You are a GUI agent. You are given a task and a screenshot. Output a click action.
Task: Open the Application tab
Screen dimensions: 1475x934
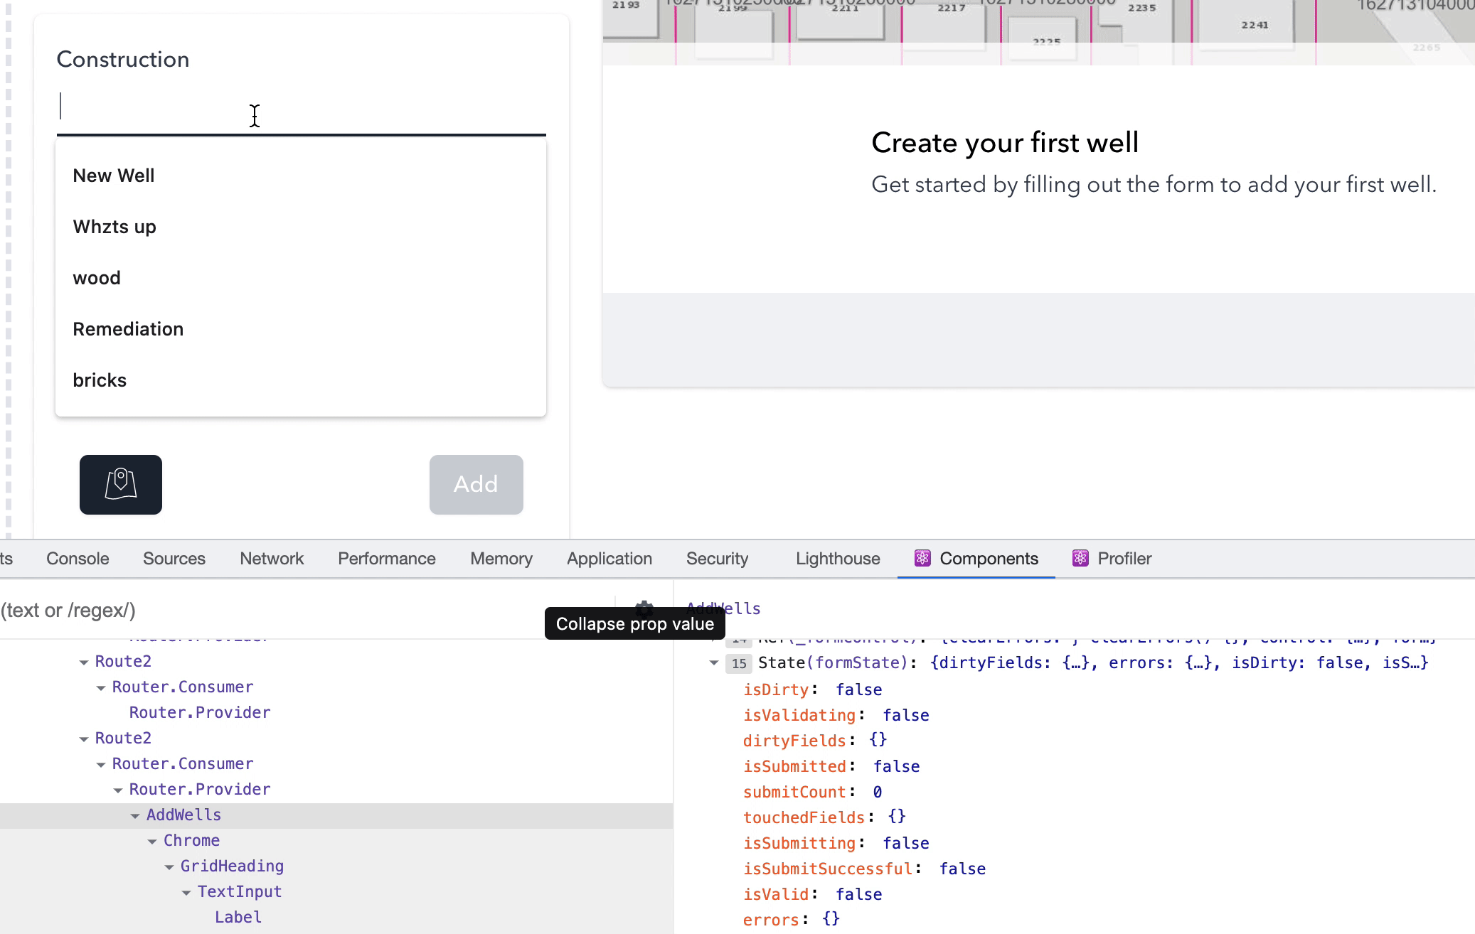coord(609,559)
